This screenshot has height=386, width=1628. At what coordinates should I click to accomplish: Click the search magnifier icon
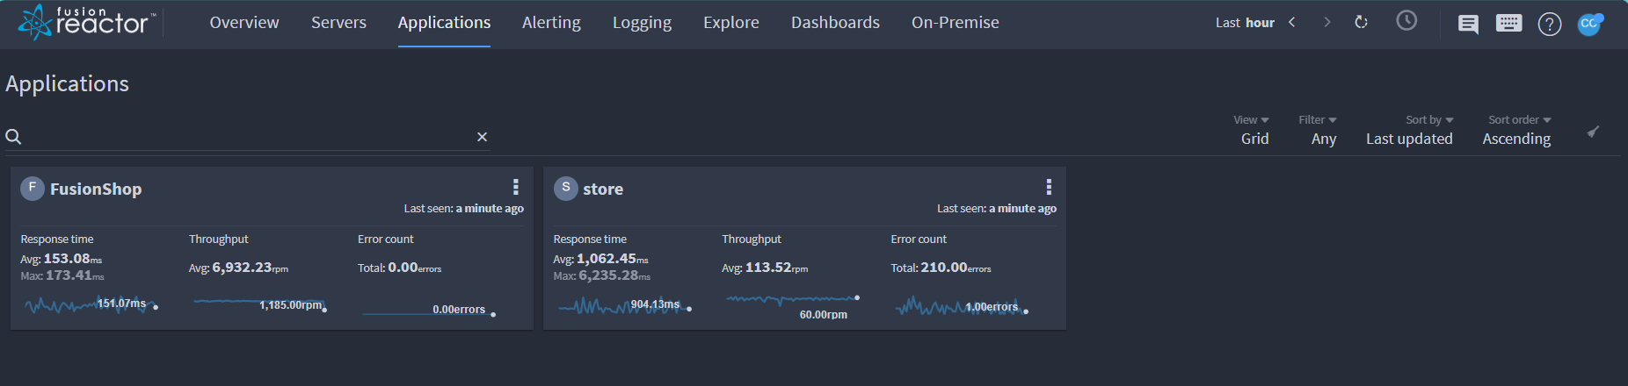pyautogui.click(x=13, y=137)
